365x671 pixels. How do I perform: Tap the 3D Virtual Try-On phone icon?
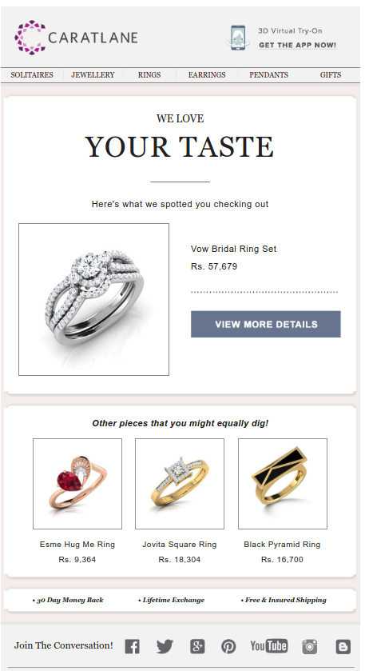(x=238, y=38)
